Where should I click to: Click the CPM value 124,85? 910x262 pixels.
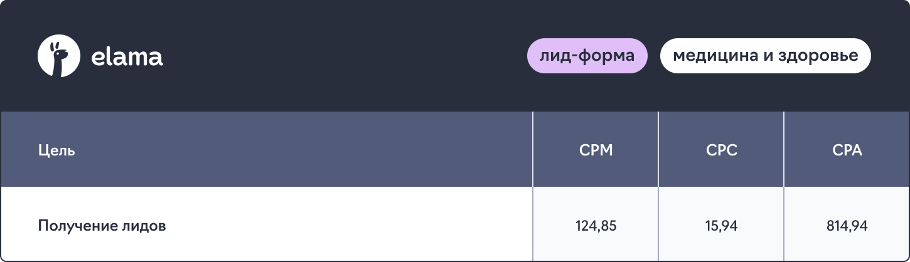[596, 226]
